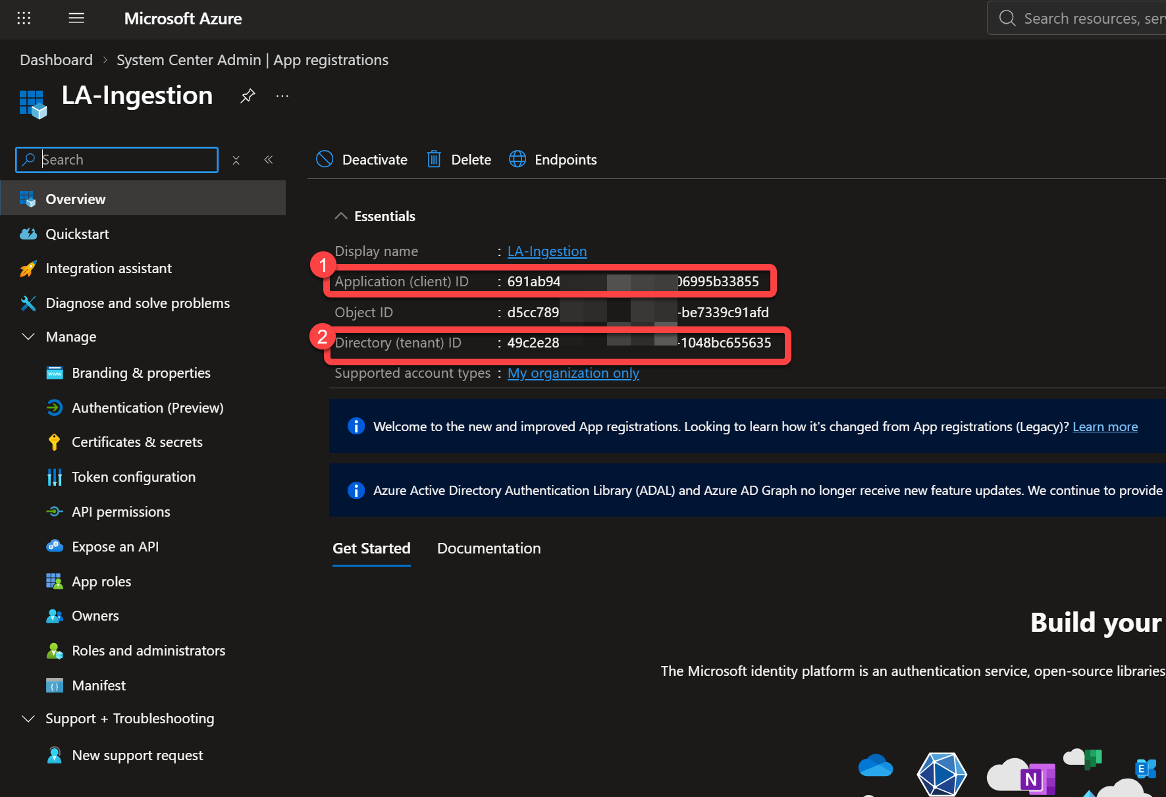
Task: Select the Directory (tenant) ID value
Action: [x=639, y=343]
